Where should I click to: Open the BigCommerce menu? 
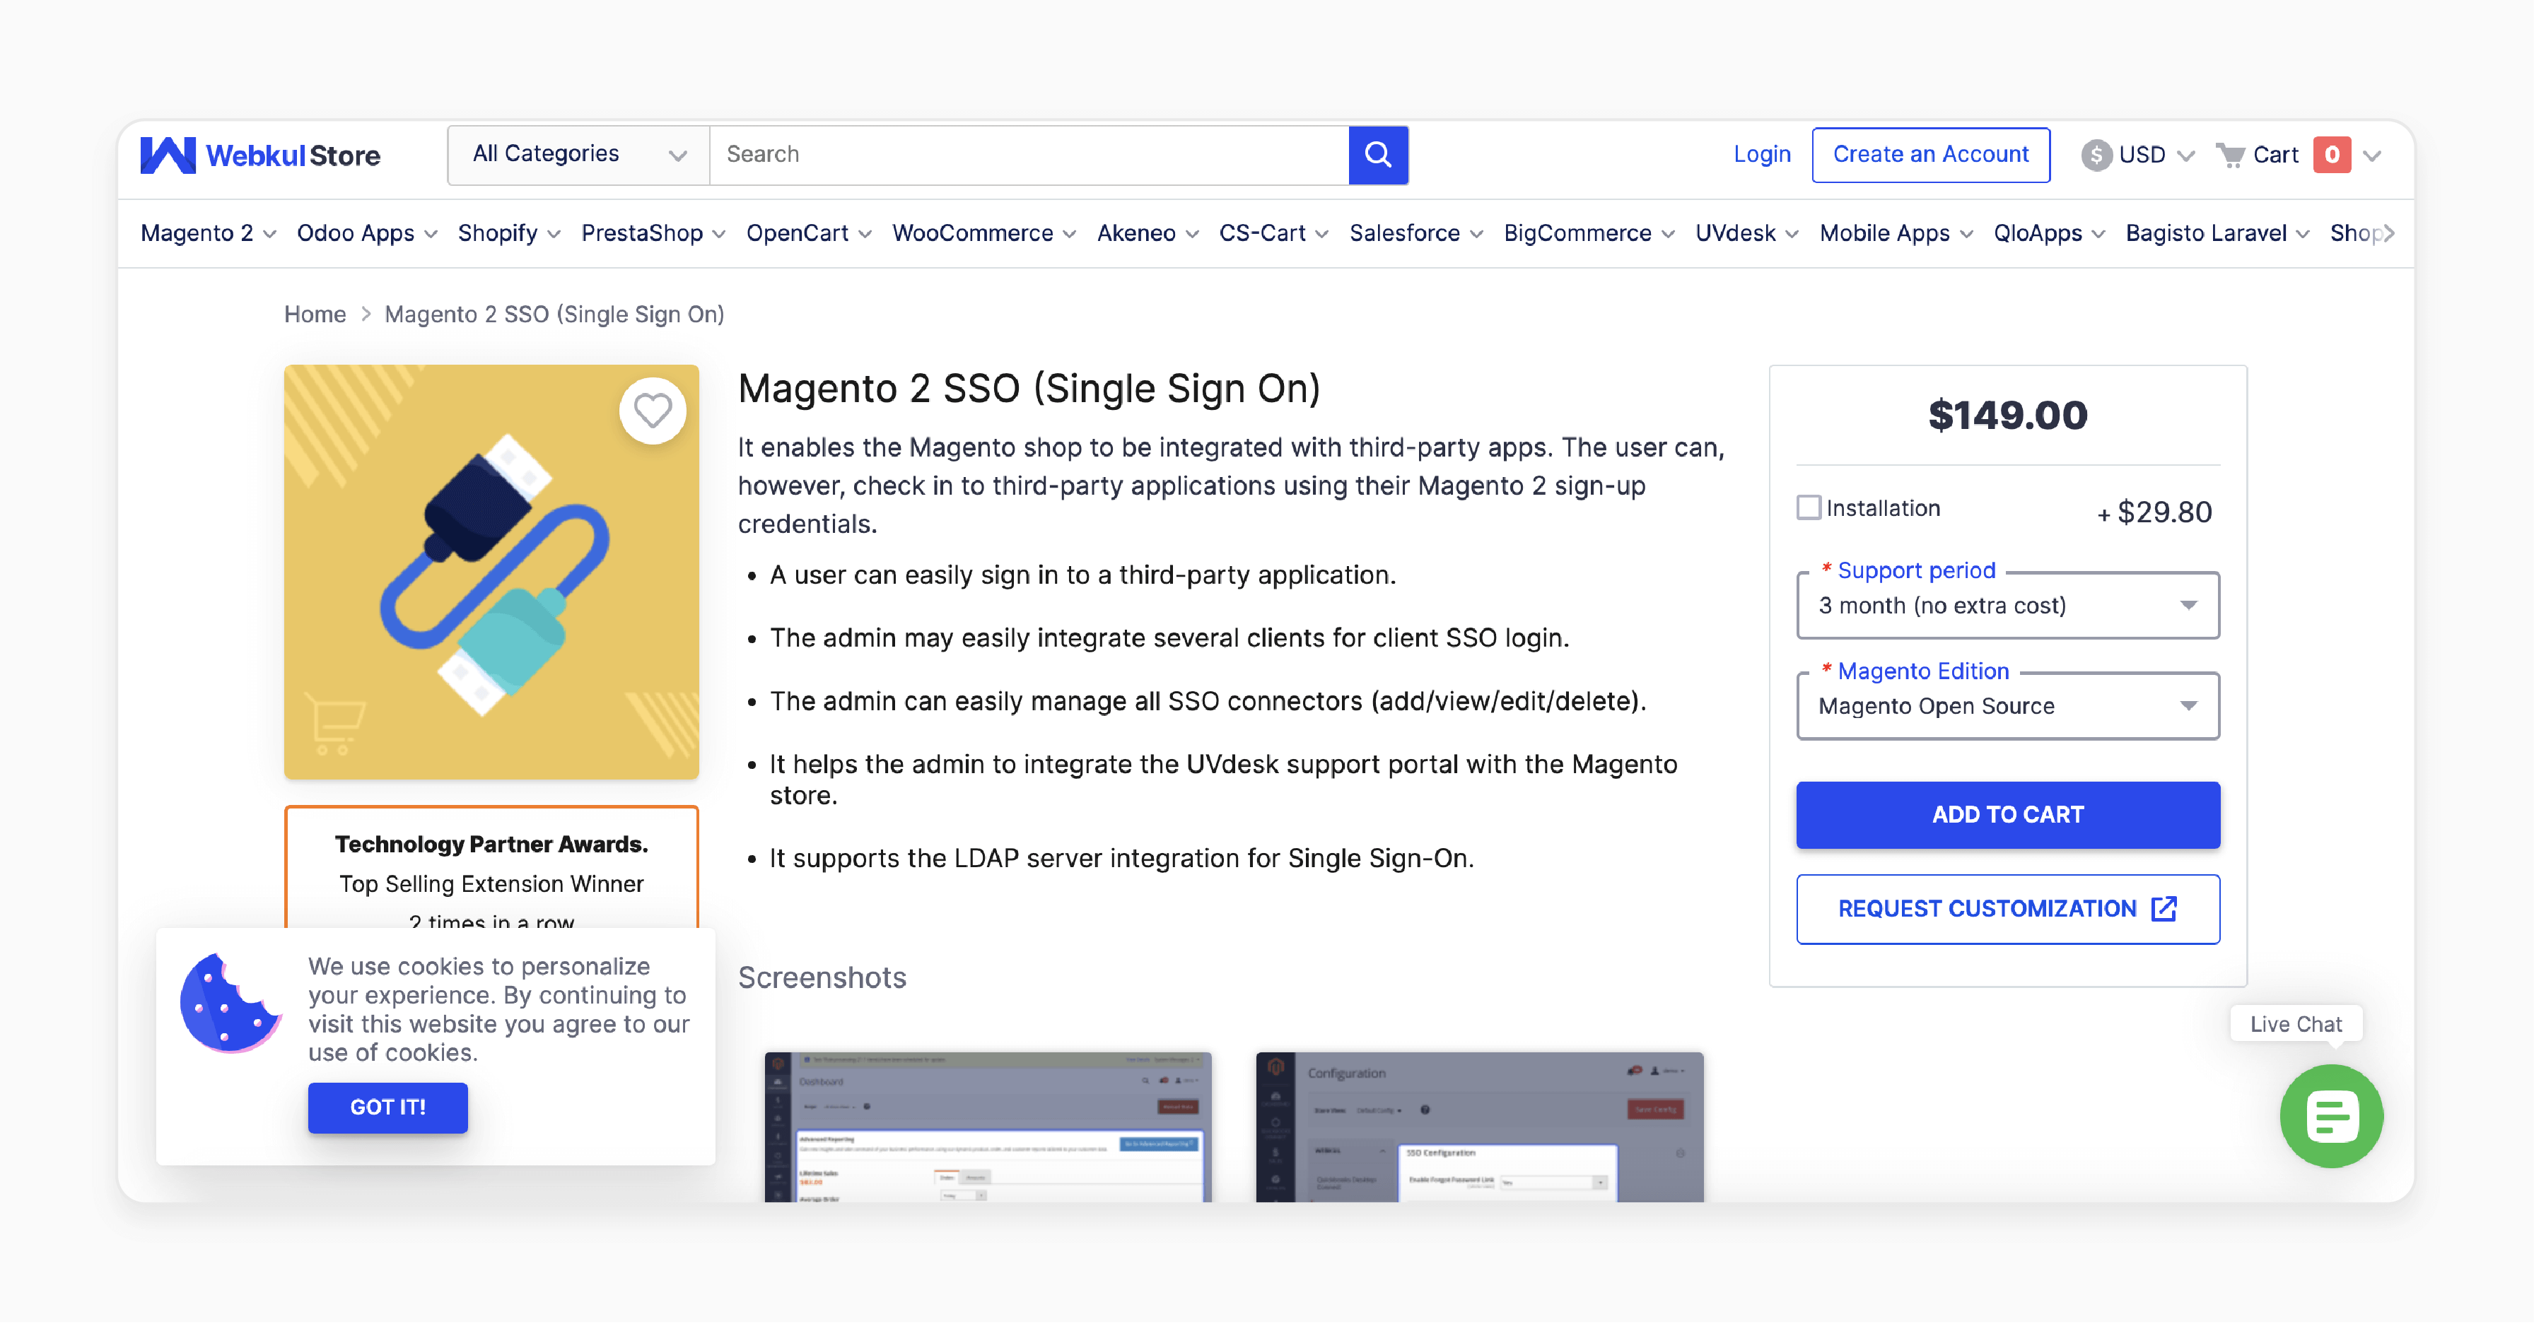tap(1589, 233)
